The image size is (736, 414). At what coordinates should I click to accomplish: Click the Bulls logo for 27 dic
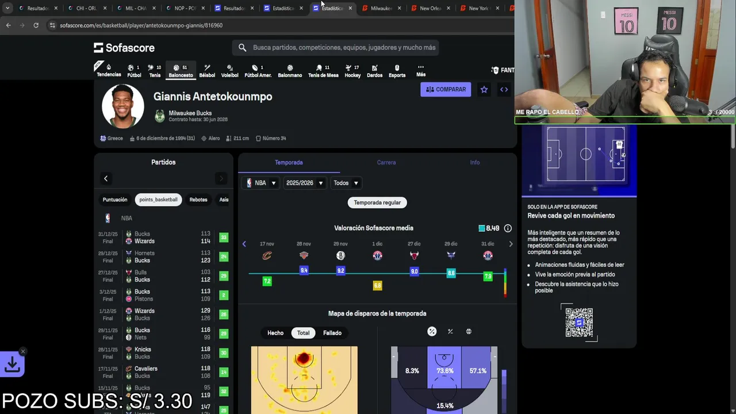tap(414, 256)
